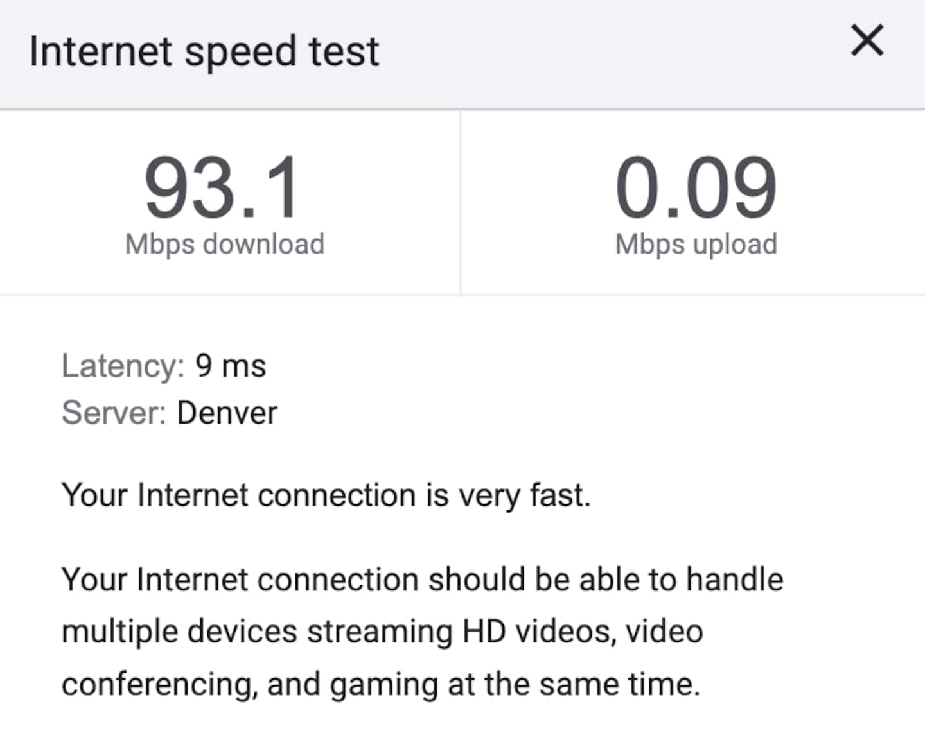The width and height of the screenshot is (925, 740).
Task: Select the "Denver" server name
Action: coord(227,413)
